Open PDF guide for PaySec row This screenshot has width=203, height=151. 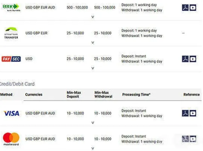tap(185, 59)
